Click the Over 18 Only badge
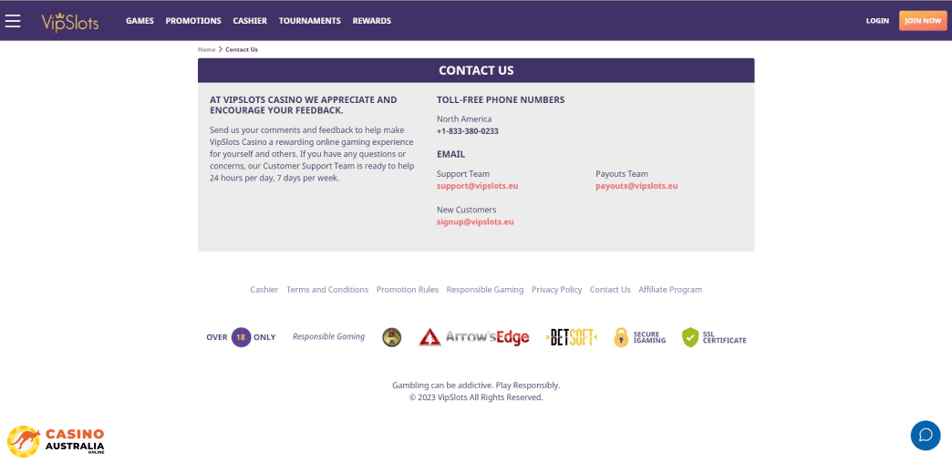This screenshot has width=952, height=463. 241,337
